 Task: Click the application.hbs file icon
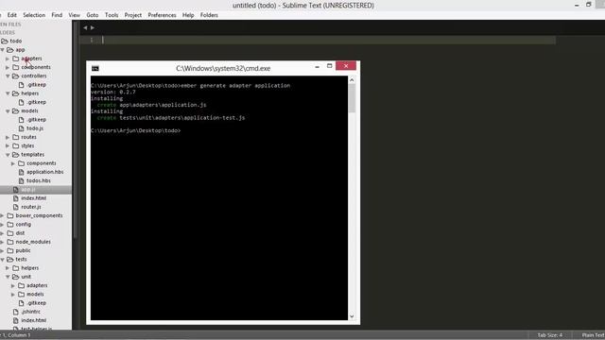pyautogui.click(x=22, y=172)
